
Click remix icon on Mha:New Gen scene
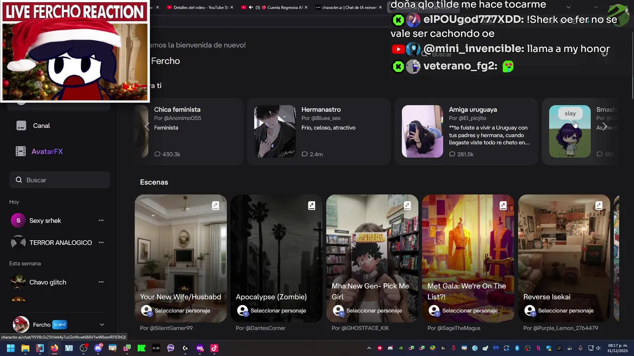pyautogui.click(x=407, y=206)
